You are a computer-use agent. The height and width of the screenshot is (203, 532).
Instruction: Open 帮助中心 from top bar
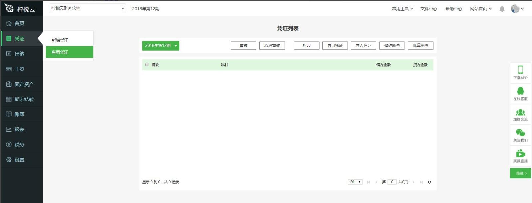point(454,9)
